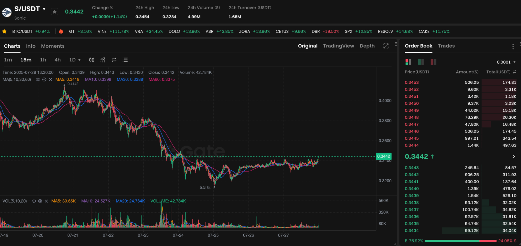
Task: Select ask price 0.3444
Action: point(412,146)
